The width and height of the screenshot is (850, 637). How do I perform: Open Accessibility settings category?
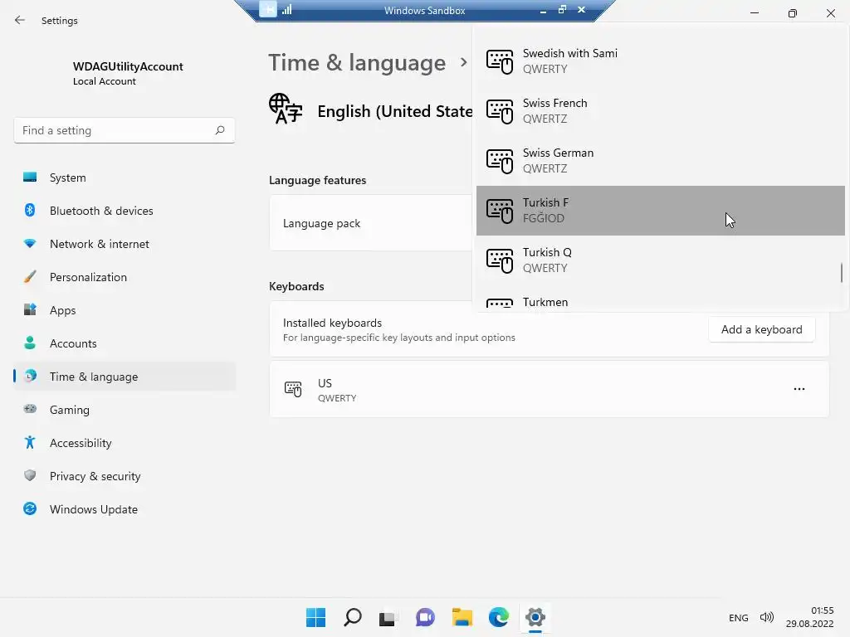(x=125, y=443)
